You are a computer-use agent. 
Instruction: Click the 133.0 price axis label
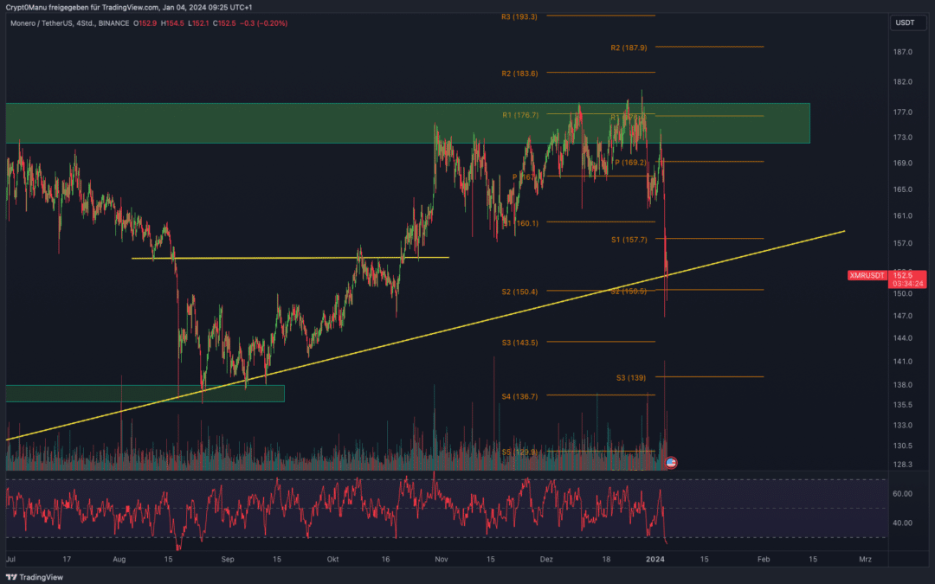902,425
